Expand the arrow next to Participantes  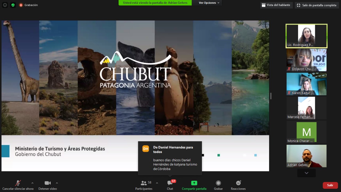coord(157,183)
